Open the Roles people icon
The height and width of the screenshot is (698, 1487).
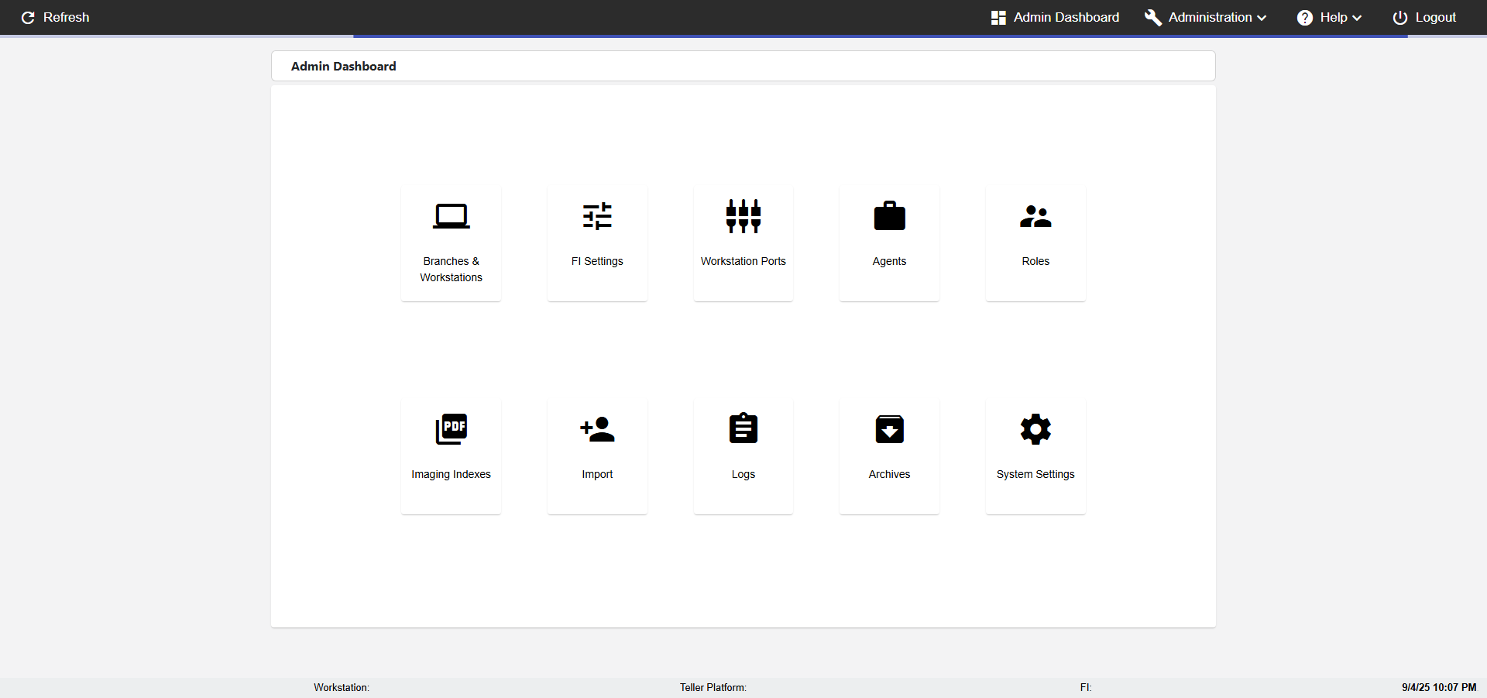(1035, 216)
